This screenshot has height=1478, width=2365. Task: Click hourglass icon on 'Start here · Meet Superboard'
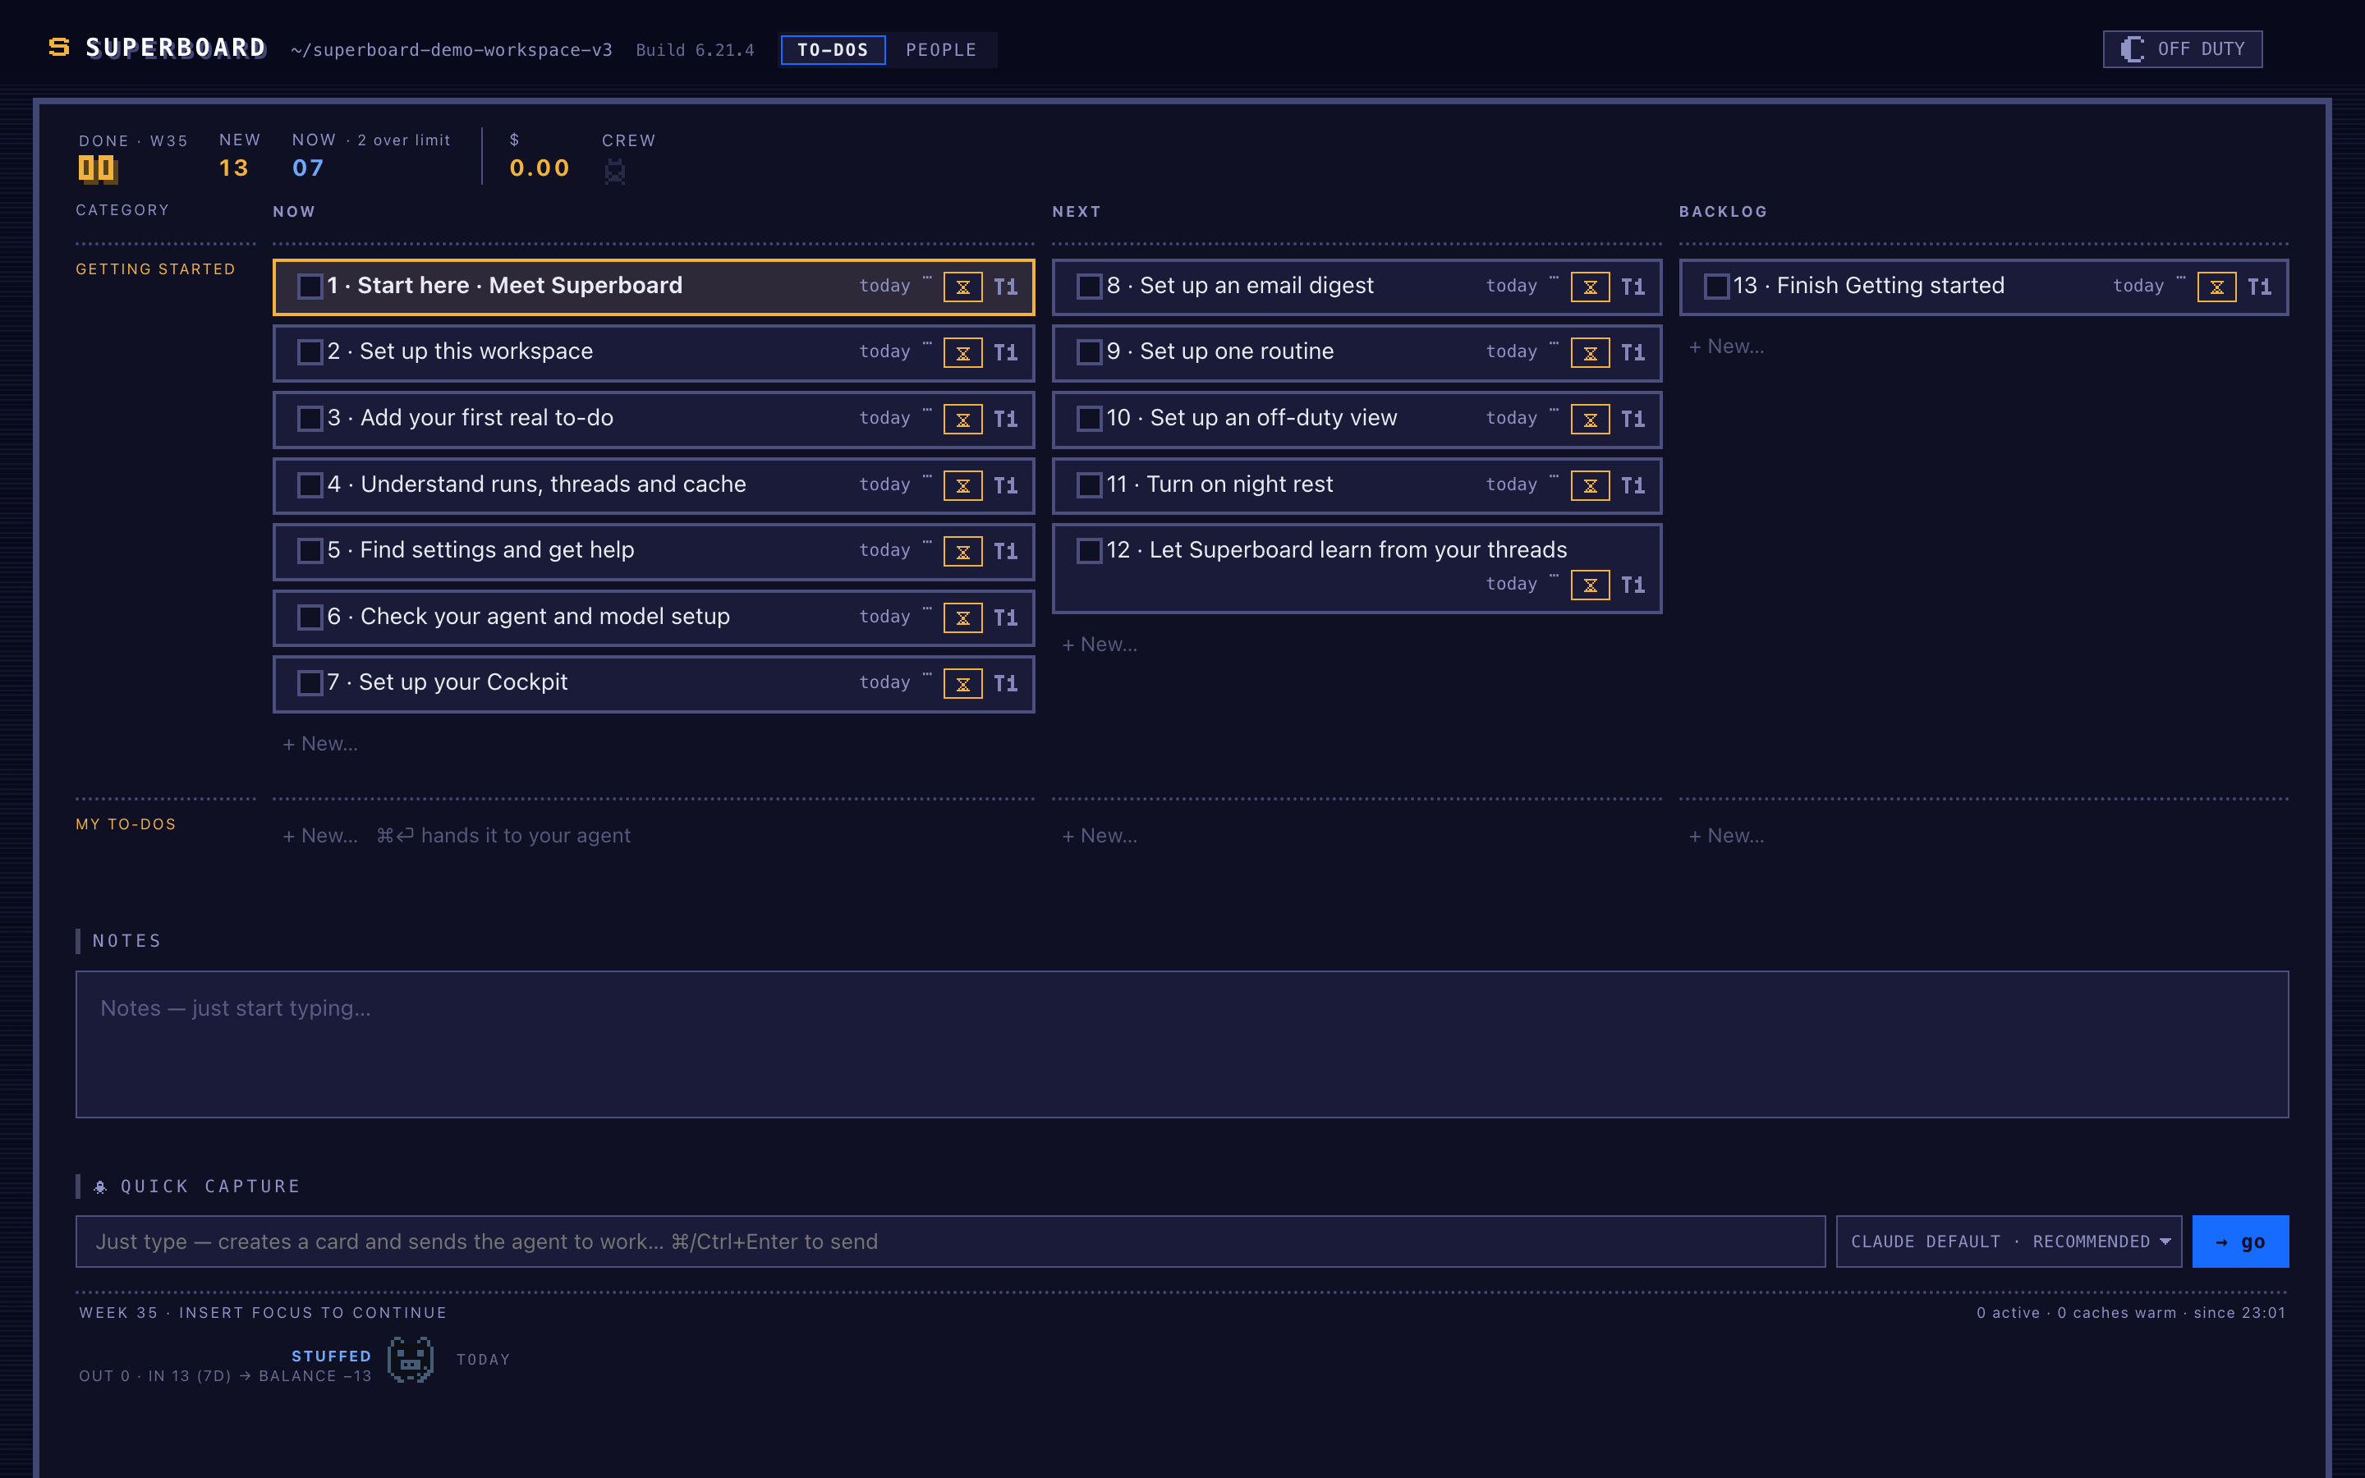[x=962, y=287]
